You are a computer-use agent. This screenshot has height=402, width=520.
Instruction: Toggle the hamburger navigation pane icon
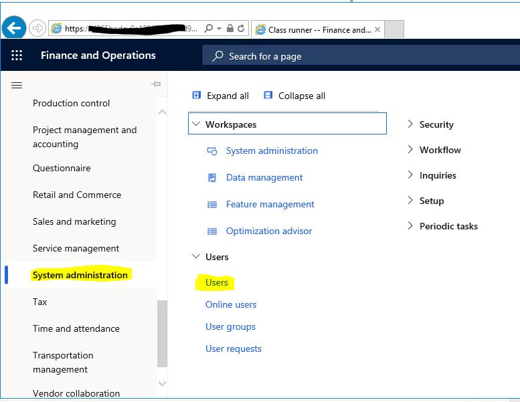tap(17, 86)
